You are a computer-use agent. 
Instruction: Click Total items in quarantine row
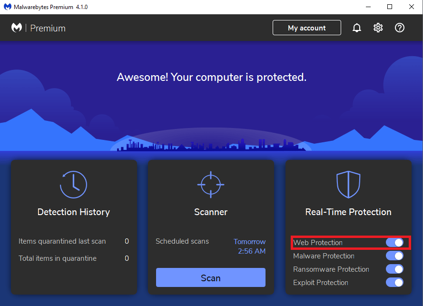point(74,258)
